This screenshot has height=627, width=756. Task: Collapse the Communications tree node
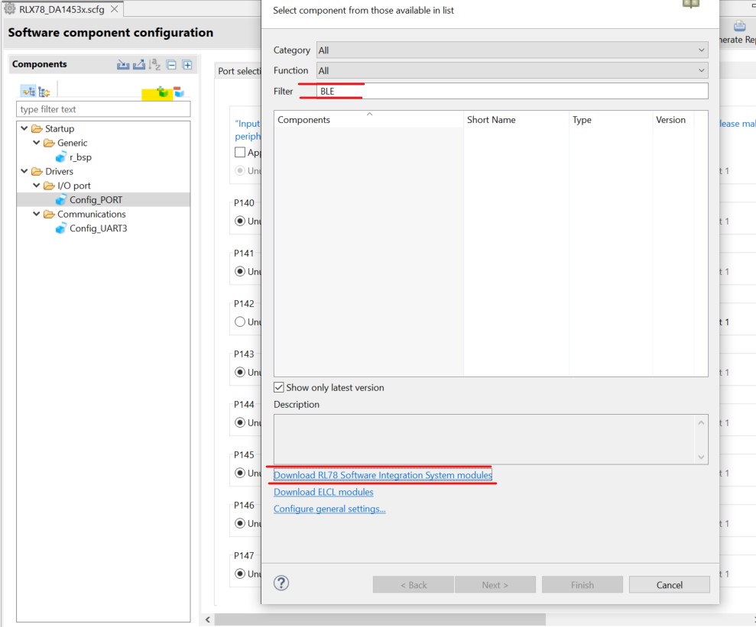tap(36, 213)
